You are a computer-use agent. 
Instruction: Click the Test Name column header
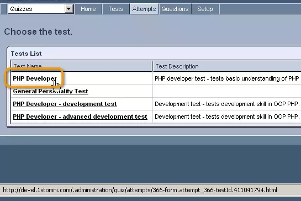[81, 66]
